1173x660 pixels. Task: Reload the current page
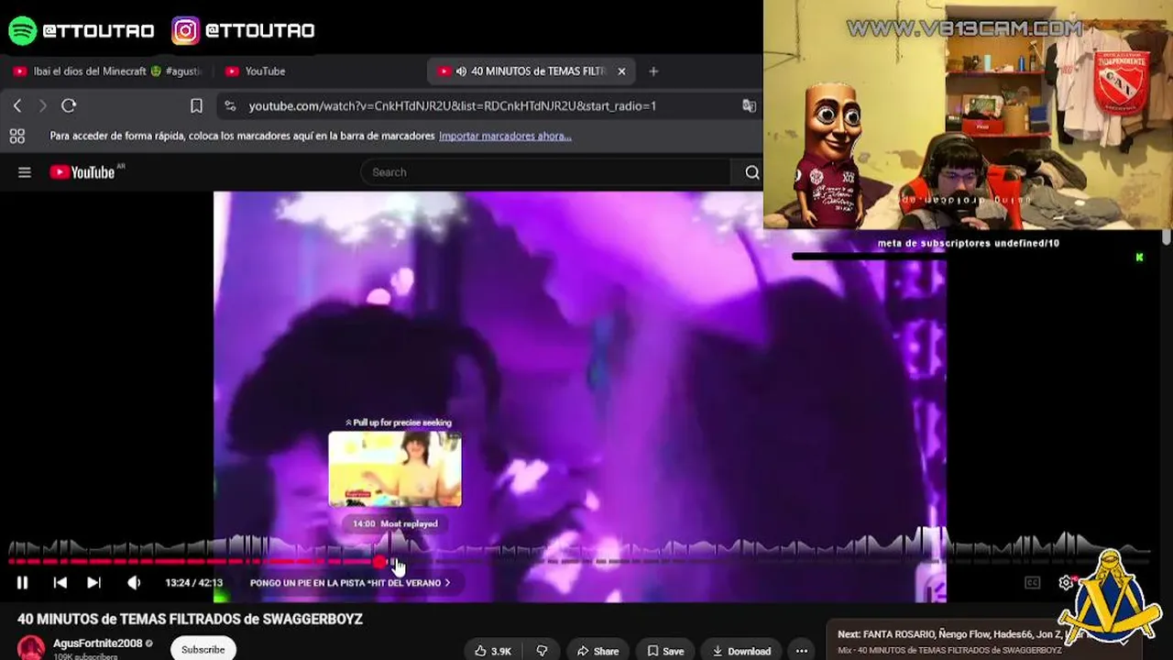[x=69, y=105]
